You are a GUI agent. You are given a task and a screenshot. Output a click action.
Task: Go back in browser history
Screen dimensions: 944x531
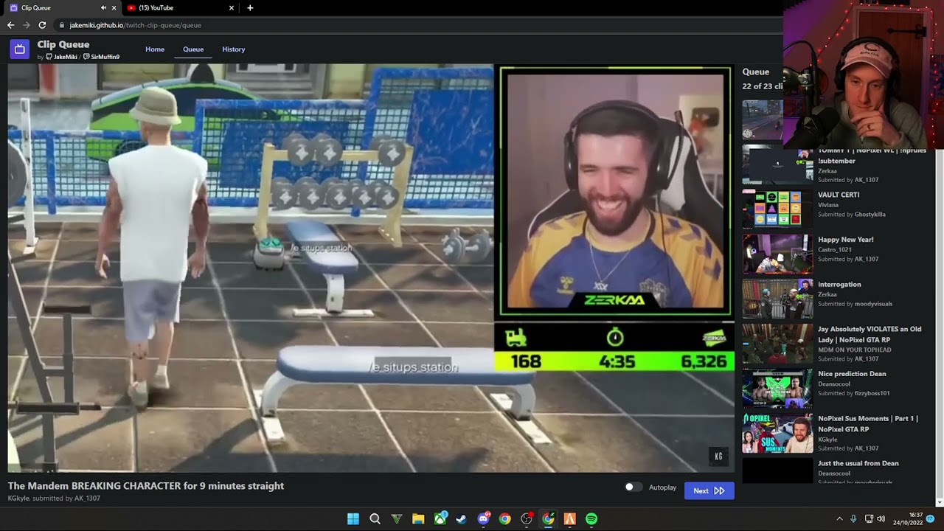[x=10, y=25]
